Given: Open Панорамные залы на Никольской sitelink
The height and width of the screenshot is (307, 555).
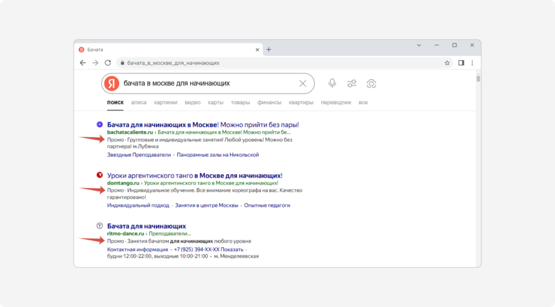Looking at the screenshot, I should (218, 154).
